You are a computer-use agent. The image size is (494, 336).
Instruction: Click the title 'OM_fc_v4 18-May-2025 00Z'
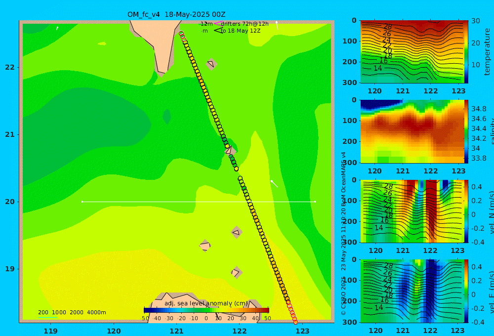point(176,14)
